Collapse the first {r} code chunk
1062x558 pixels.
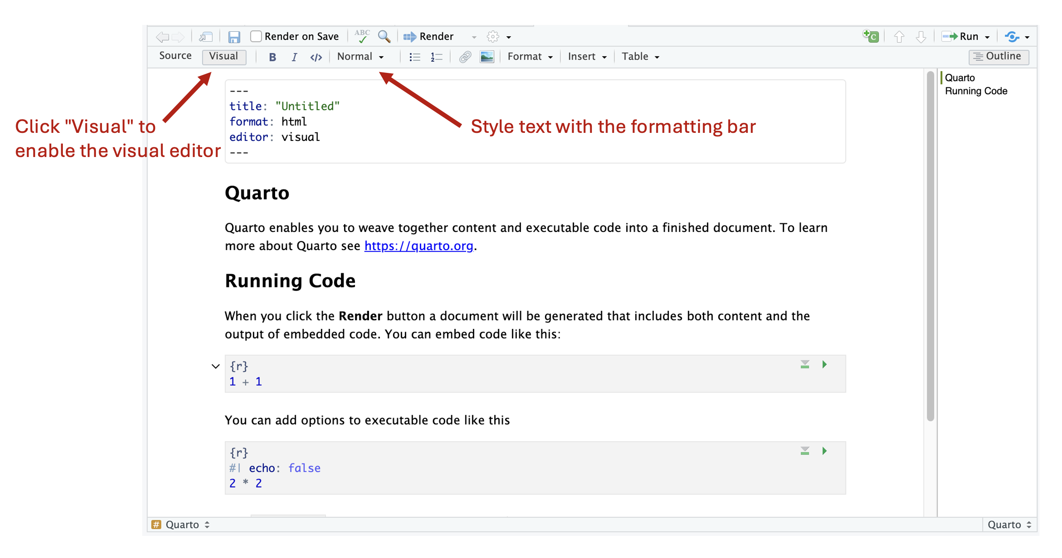coord(215,366)
